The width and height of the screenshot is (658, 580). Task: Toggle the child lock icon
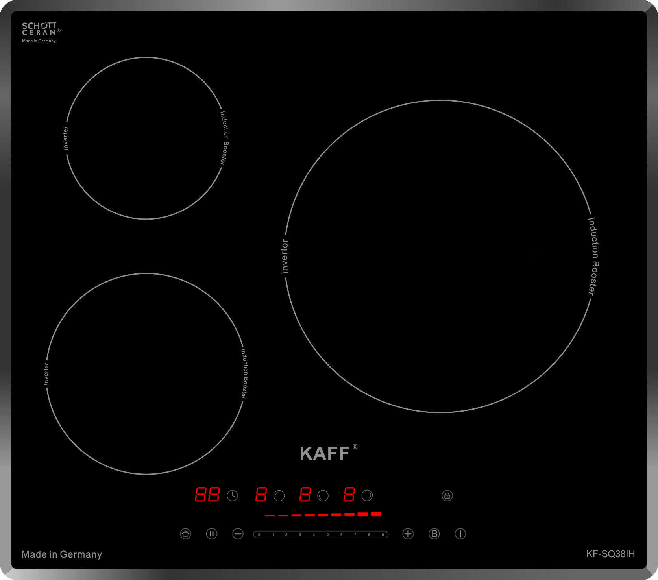click(x=447, y=495)
